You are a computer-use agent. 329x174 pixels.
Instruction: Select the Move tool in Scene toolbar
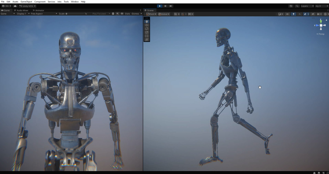(x=147, y=25)
